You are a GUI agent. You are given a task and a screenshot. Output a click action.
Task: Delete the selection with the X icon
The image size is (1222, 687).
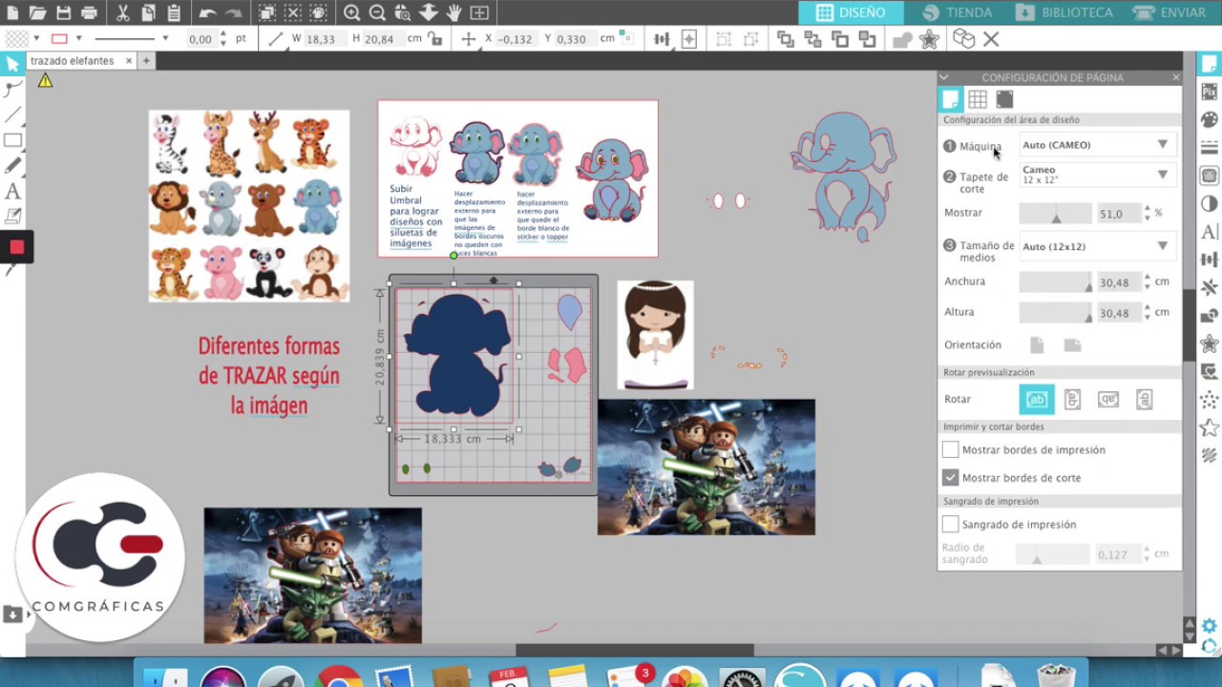991,39
